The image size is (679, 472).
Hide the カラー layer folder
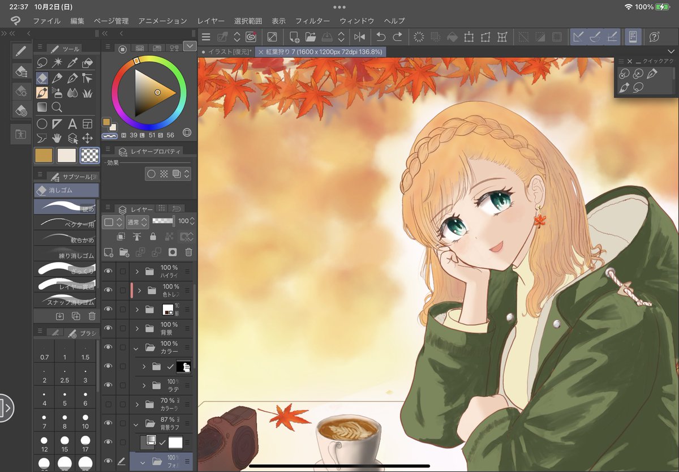108,347
